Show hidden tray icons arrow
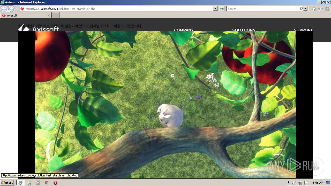Image resolution: width=331 pixels, height=186 pixels. point(289,183)
